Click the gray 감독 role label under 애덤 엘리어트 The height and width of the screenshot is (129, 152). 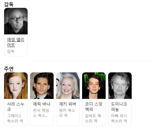point(11,51)
